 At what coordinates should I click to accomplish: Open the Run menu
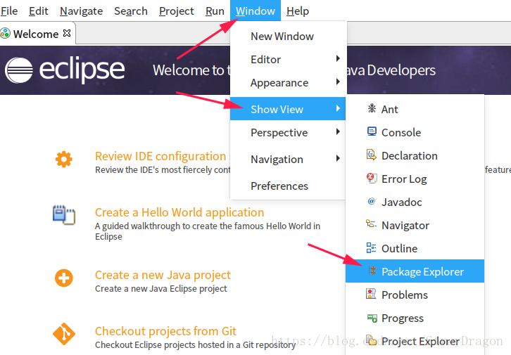pos(215,11)
